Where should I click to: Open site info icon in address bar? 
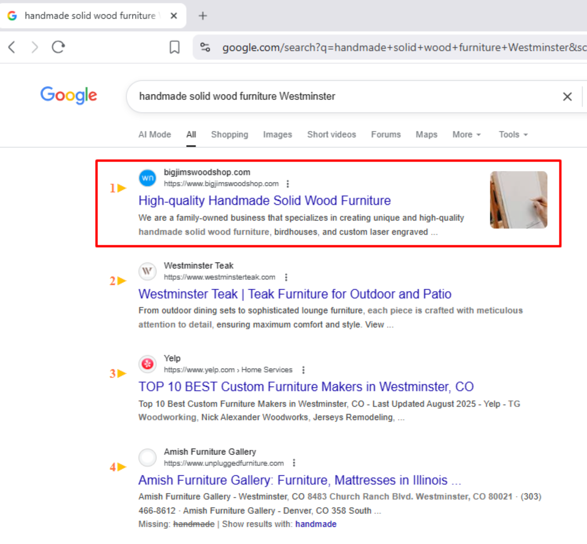(205, 47)
